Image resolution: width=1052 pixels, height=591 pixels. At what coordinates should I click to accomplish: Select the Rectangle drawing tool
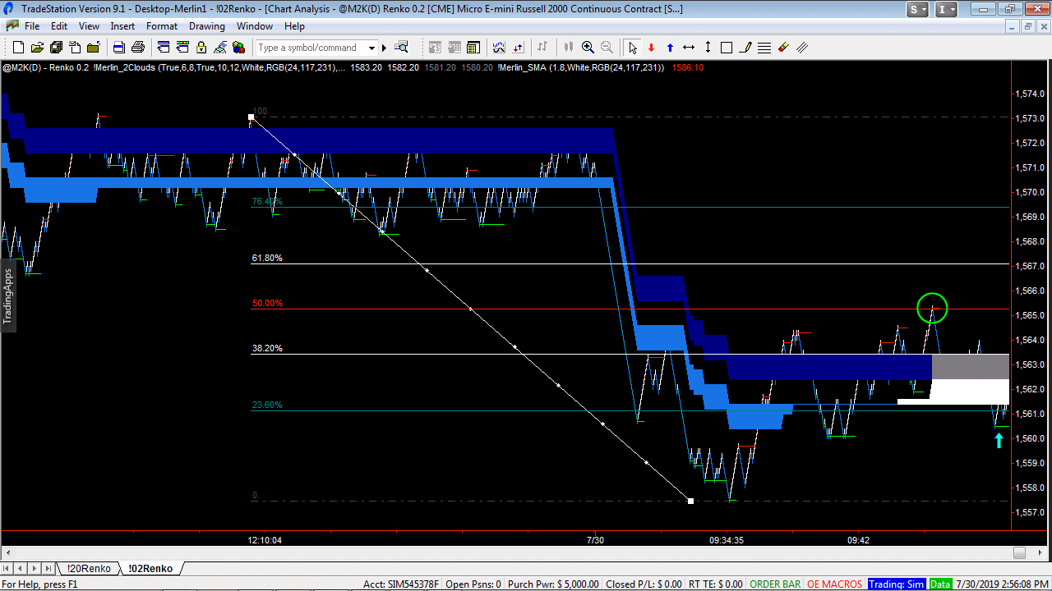726,47
